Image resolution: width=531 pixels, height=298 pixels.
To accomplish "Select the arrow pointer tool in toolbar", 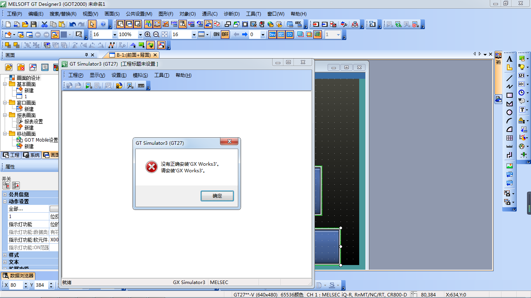I will click(x=92, y=24).
